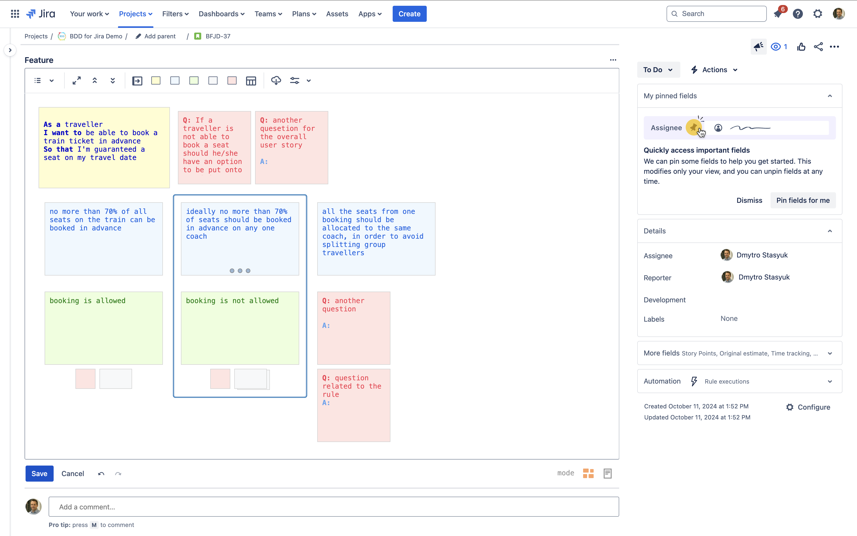The image size is (857, 536).
Task: Open the help question mark icon
Action: click(x=798, y=14)
